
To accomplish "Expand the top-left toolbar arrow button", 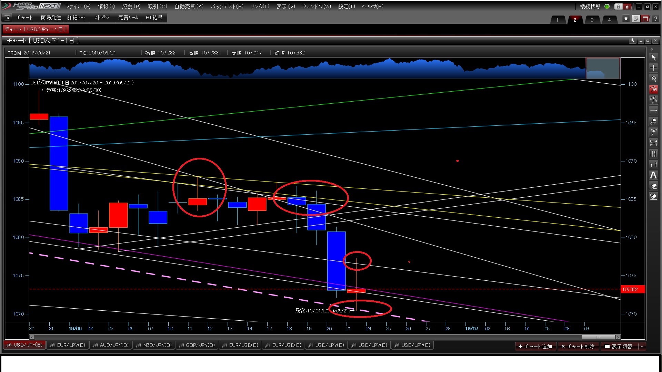I will pos(7,18).
